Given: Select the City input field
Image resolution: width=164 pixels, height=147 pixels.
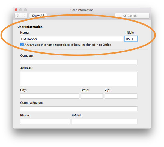Looking at the screenshot, I should (49, 96).
